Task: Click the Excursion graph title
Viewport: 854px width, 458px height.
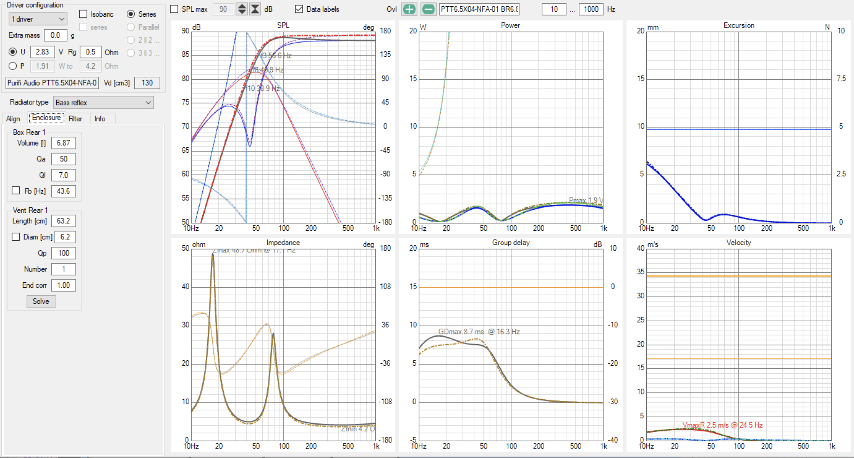Action: click(739, 25)
